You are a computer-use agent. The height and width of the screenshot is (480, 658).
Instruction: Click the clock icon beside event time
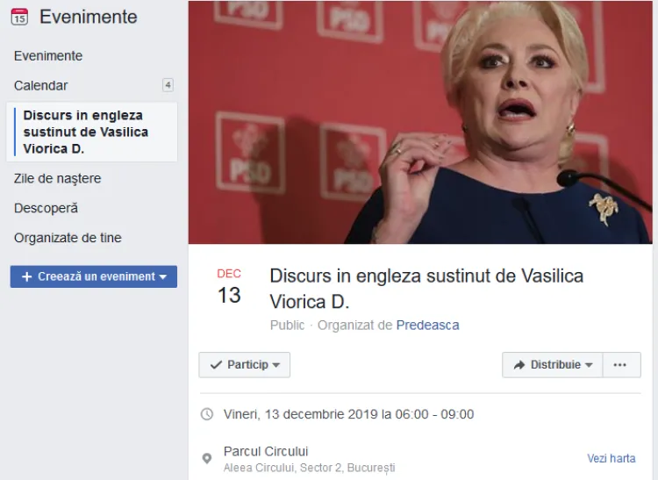pos(207,414)
